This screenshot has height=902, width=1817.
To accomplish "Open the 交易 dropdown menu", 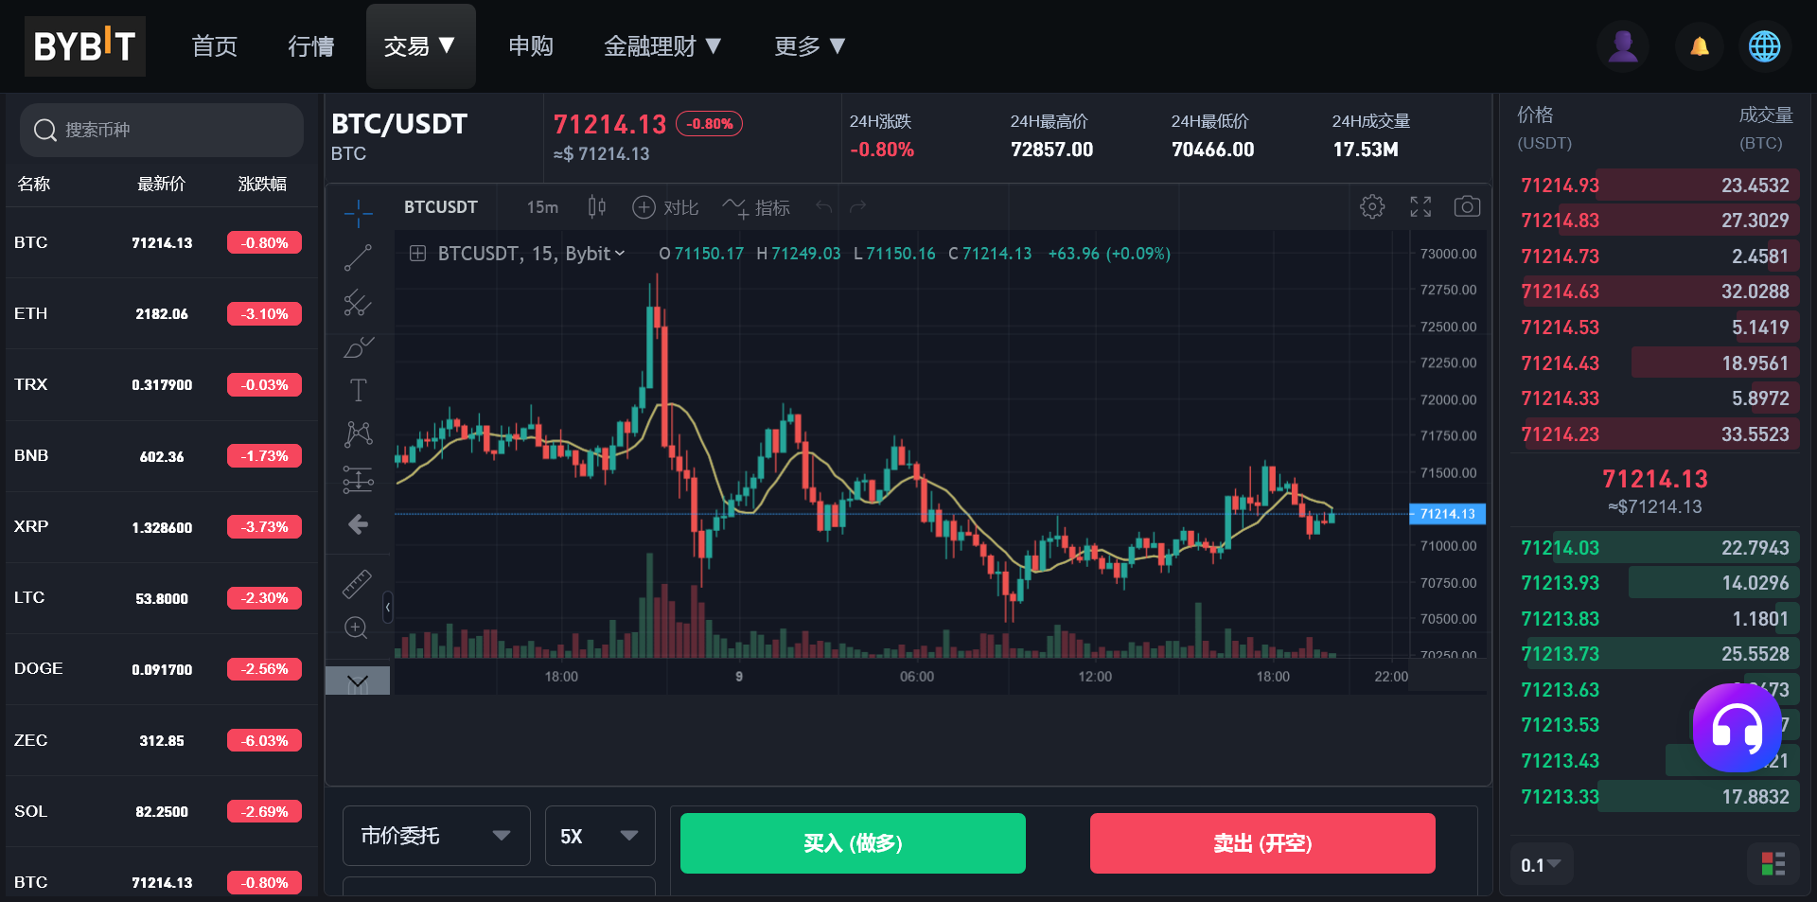I will click(420, 45).
